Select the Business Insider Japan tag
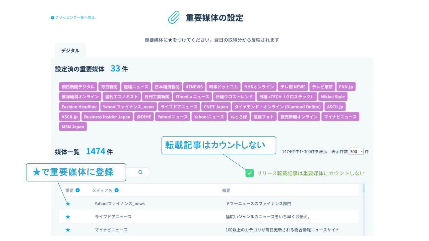This screenshot has height=241, width=429. (x=107, y=116)
